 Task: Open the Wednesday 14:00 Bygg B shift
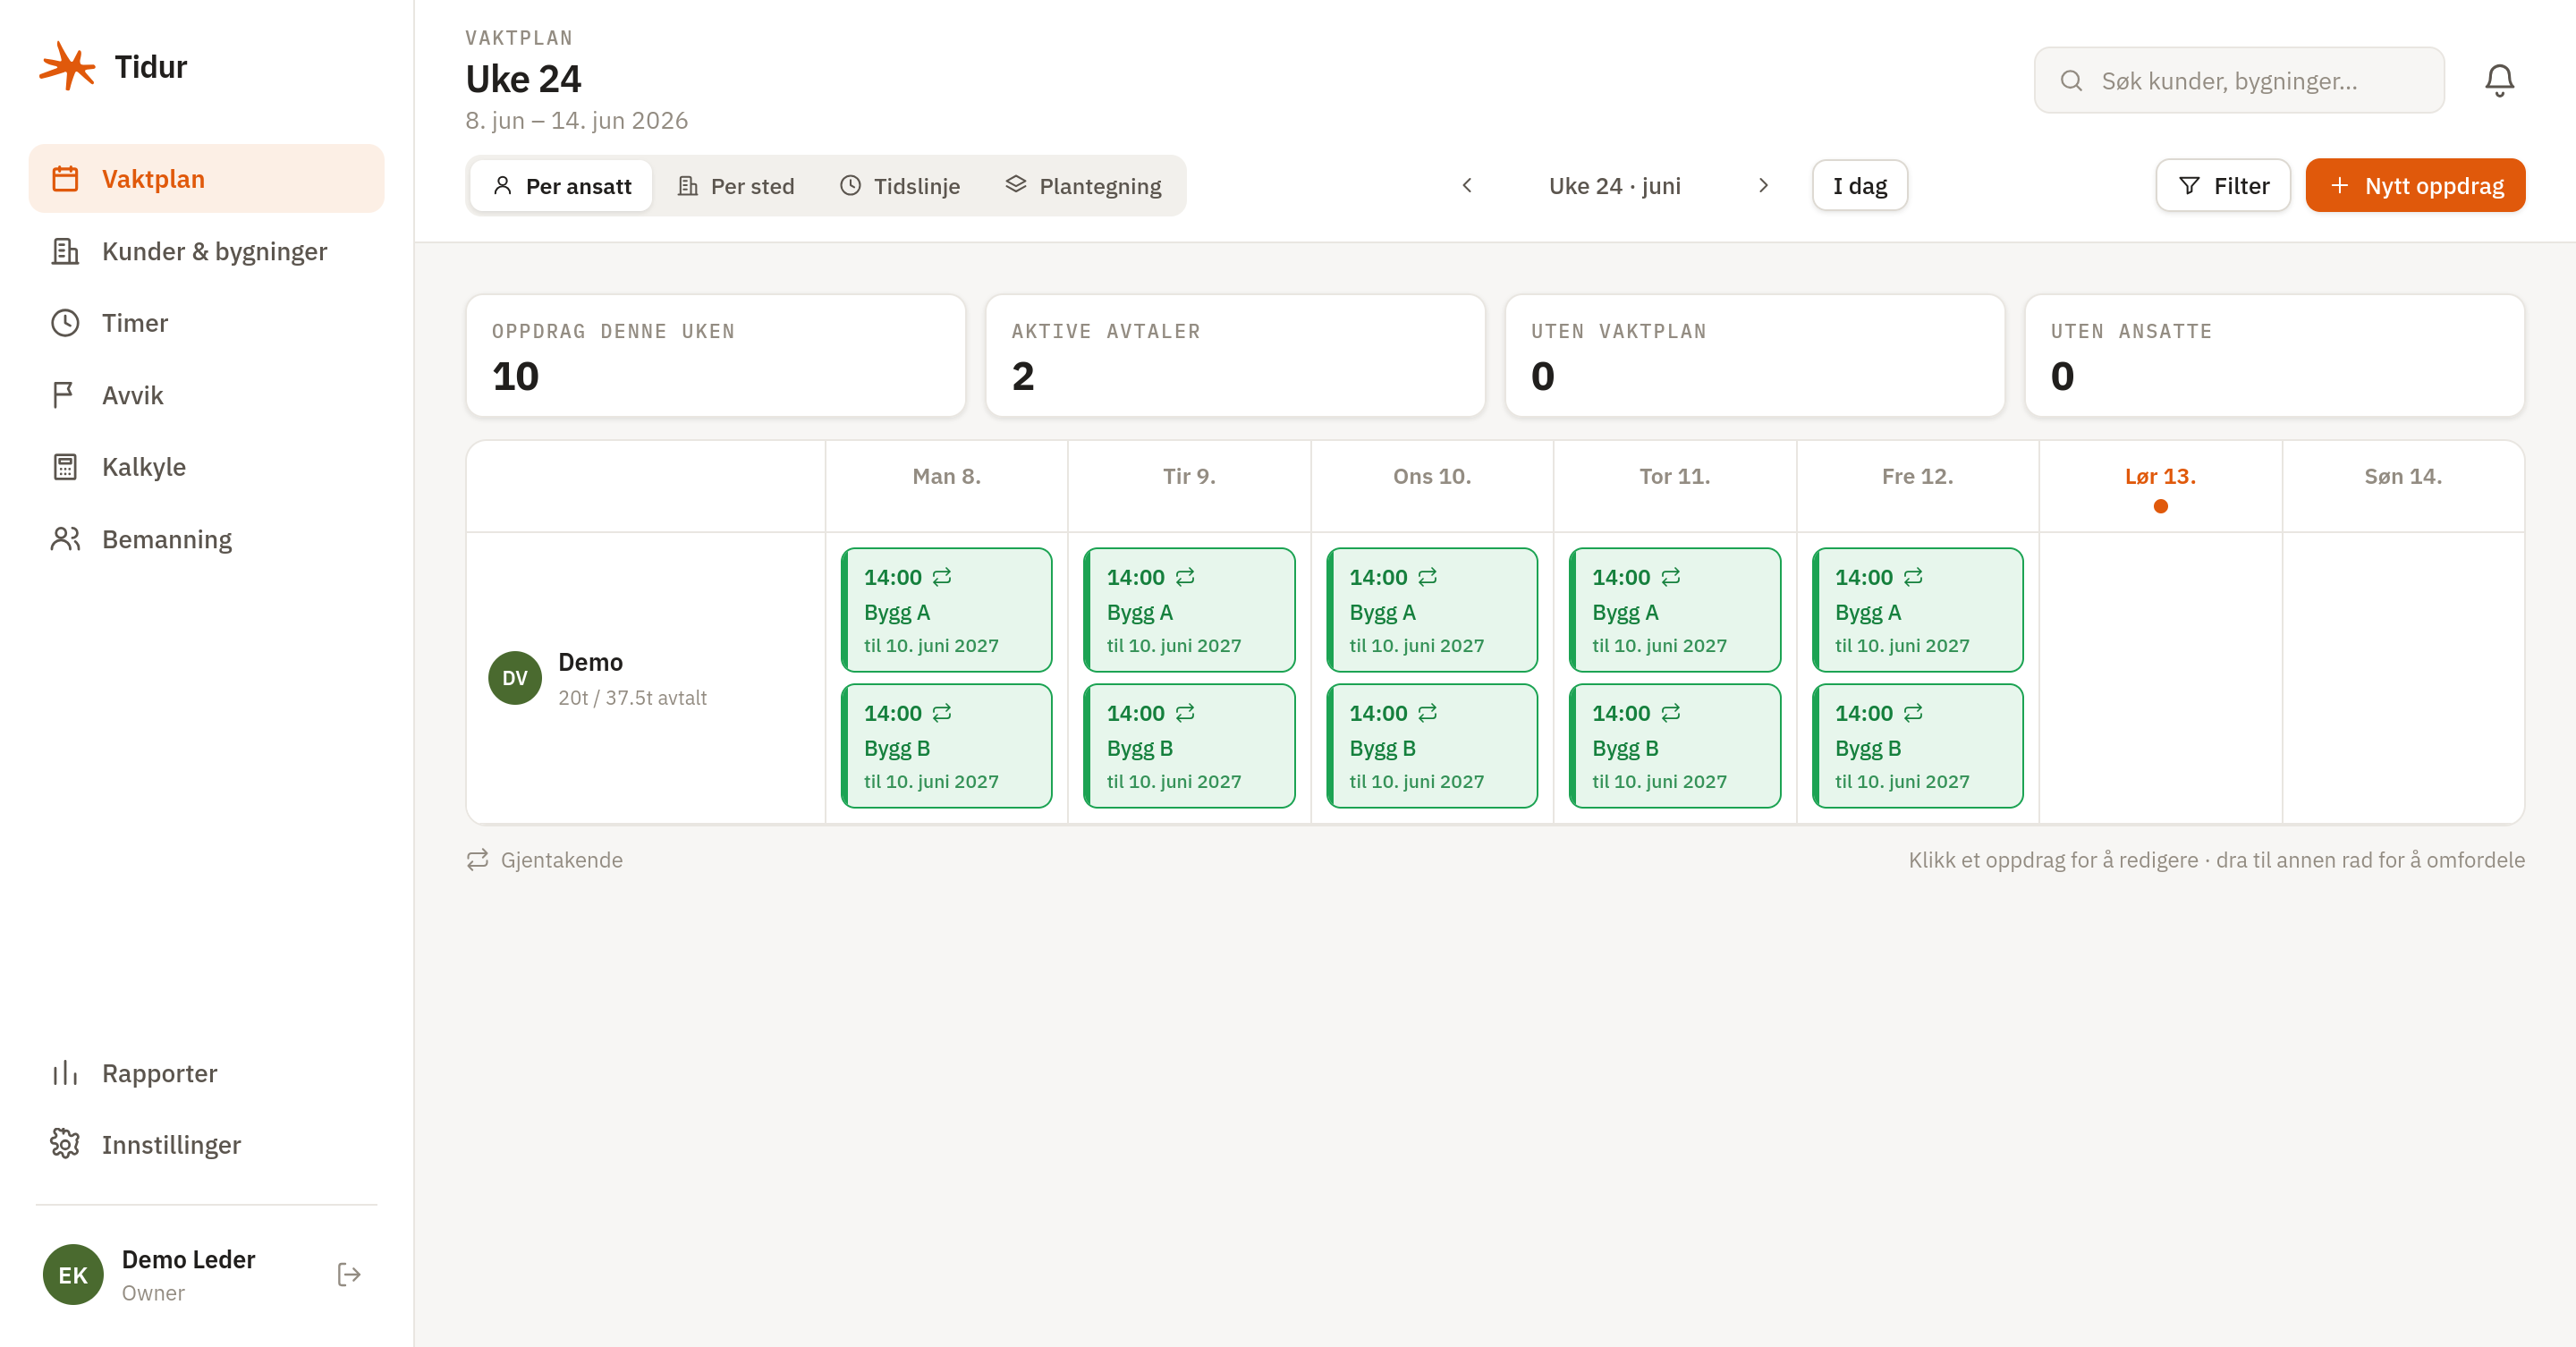coord(1432,746)
